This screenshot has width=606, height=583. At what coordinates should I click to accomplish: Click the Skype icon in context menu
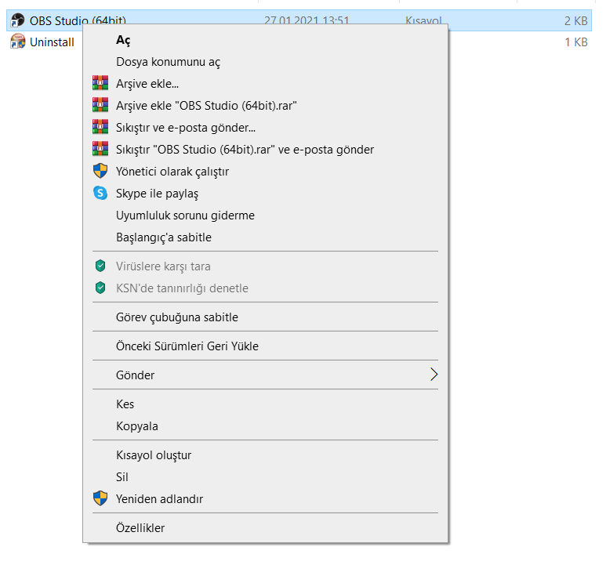coord(100,193)
